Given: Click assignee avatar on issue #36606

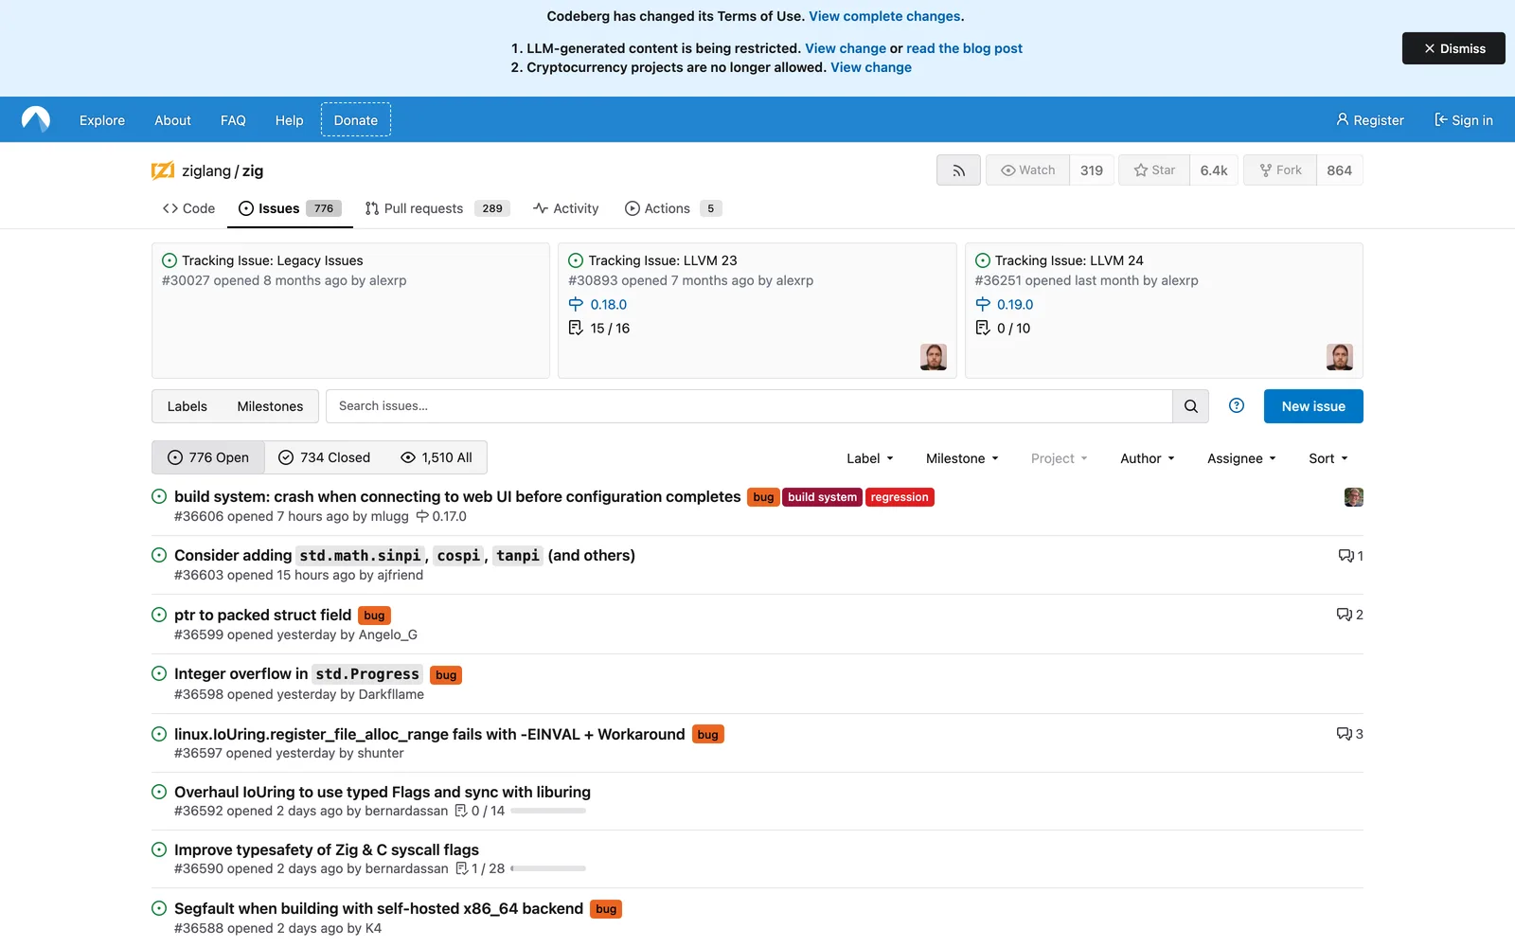Looking at the screenshot, I should pyautogui.click(x=1354, y=497).
